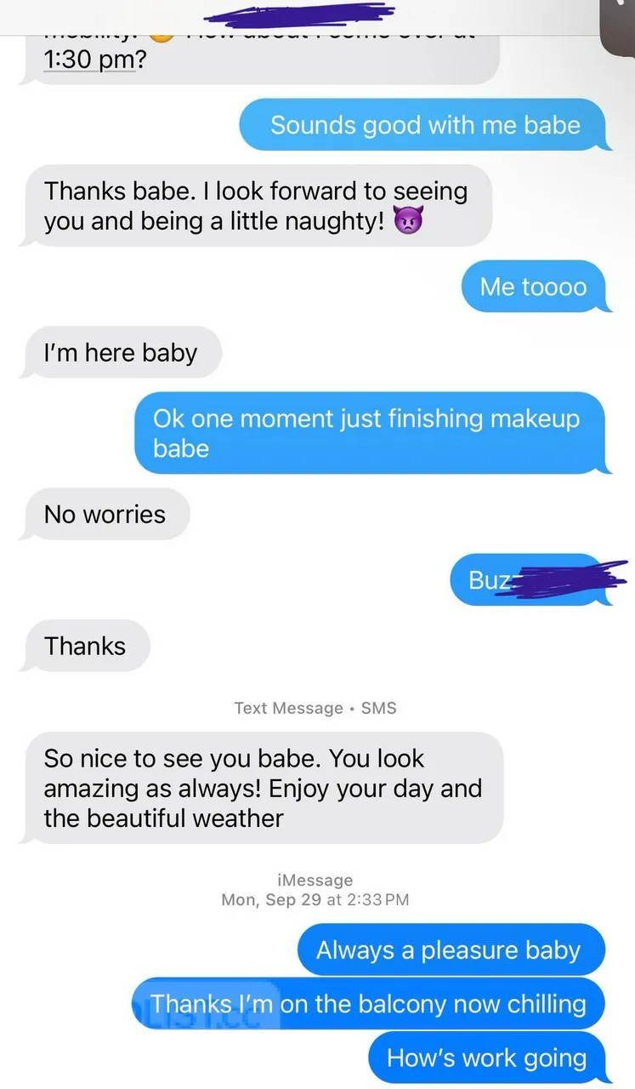Select the 'So nice to see you babe' message
This screenshot has height=1089, width=635.
tap(262, 788)
